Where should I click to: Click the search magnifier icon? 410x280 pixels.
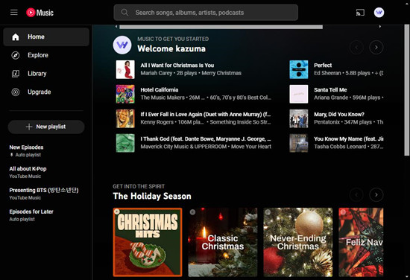[x=124, y=12]
